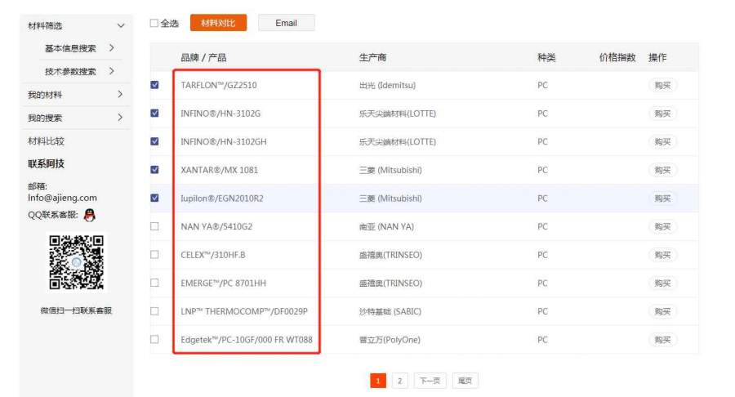Click 购买 for CELEX/310HF.B
735x397 pixels.
[x=662, y=255]
